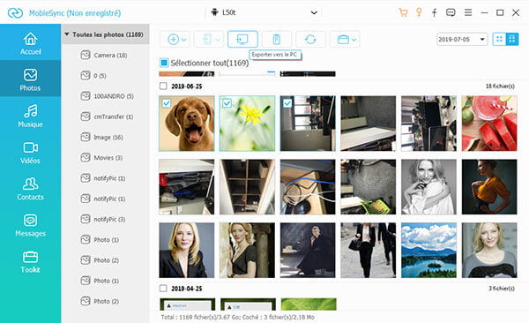Select the watermelon smoothie photo
The height and width of the screenshot is (323, 529).
pos(489,124)
